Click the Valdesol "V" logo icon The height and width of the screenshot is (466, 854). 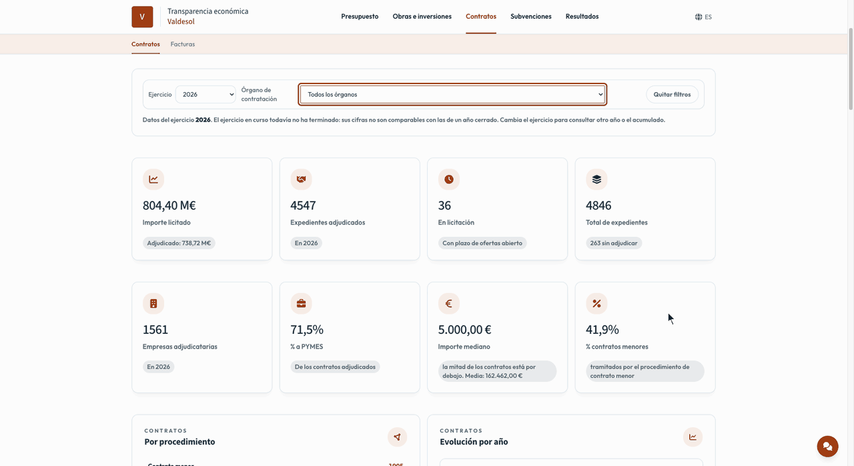coord(142,17)
